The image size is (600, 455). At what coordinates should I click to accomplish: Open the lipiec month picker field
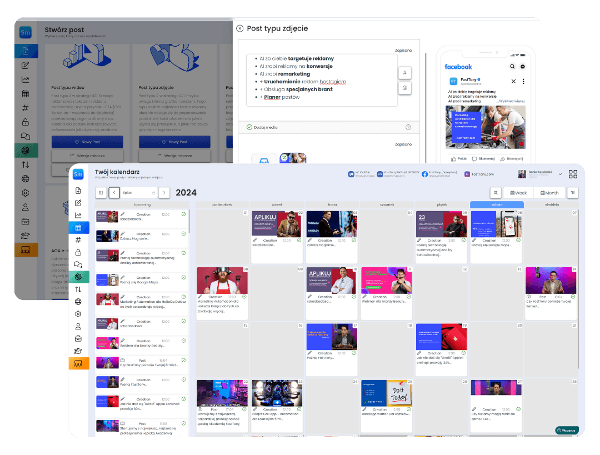(139, 192)
